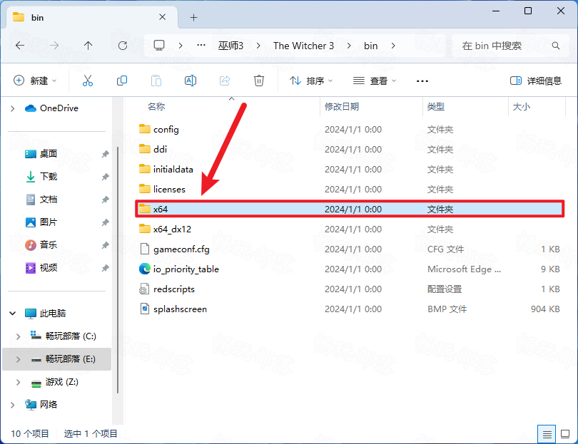The height and width of the screenshot is (444, 578).
Task: Expand the 畅玩部落 (C:) drive node
Action: pos(18,336)
